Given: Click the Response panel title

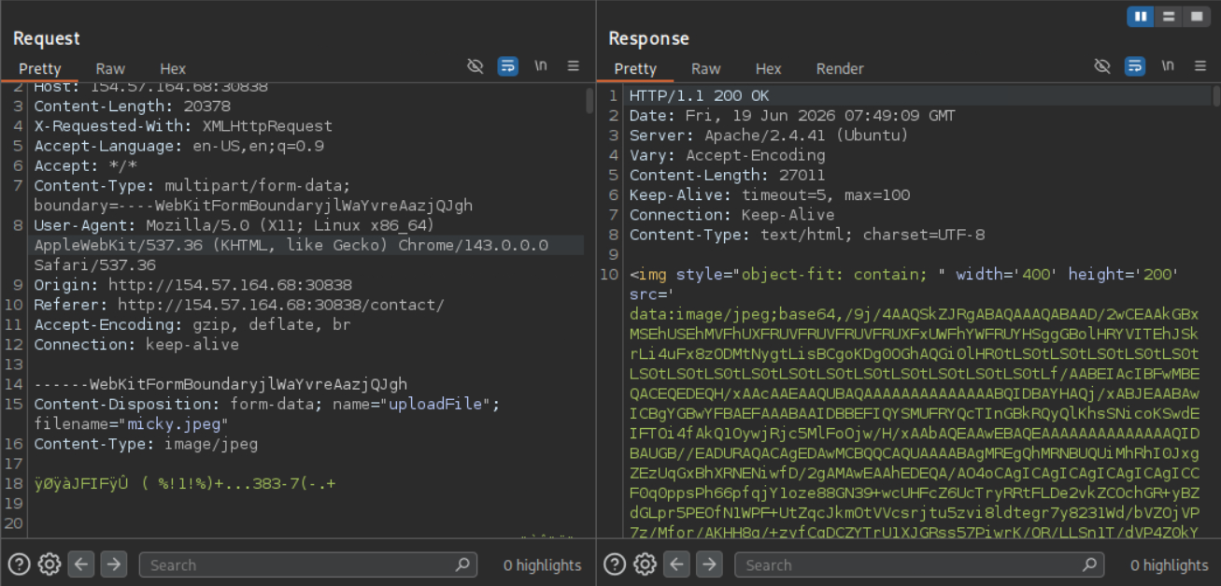Looking at the screenshot, I should click(x=648, y=38).
